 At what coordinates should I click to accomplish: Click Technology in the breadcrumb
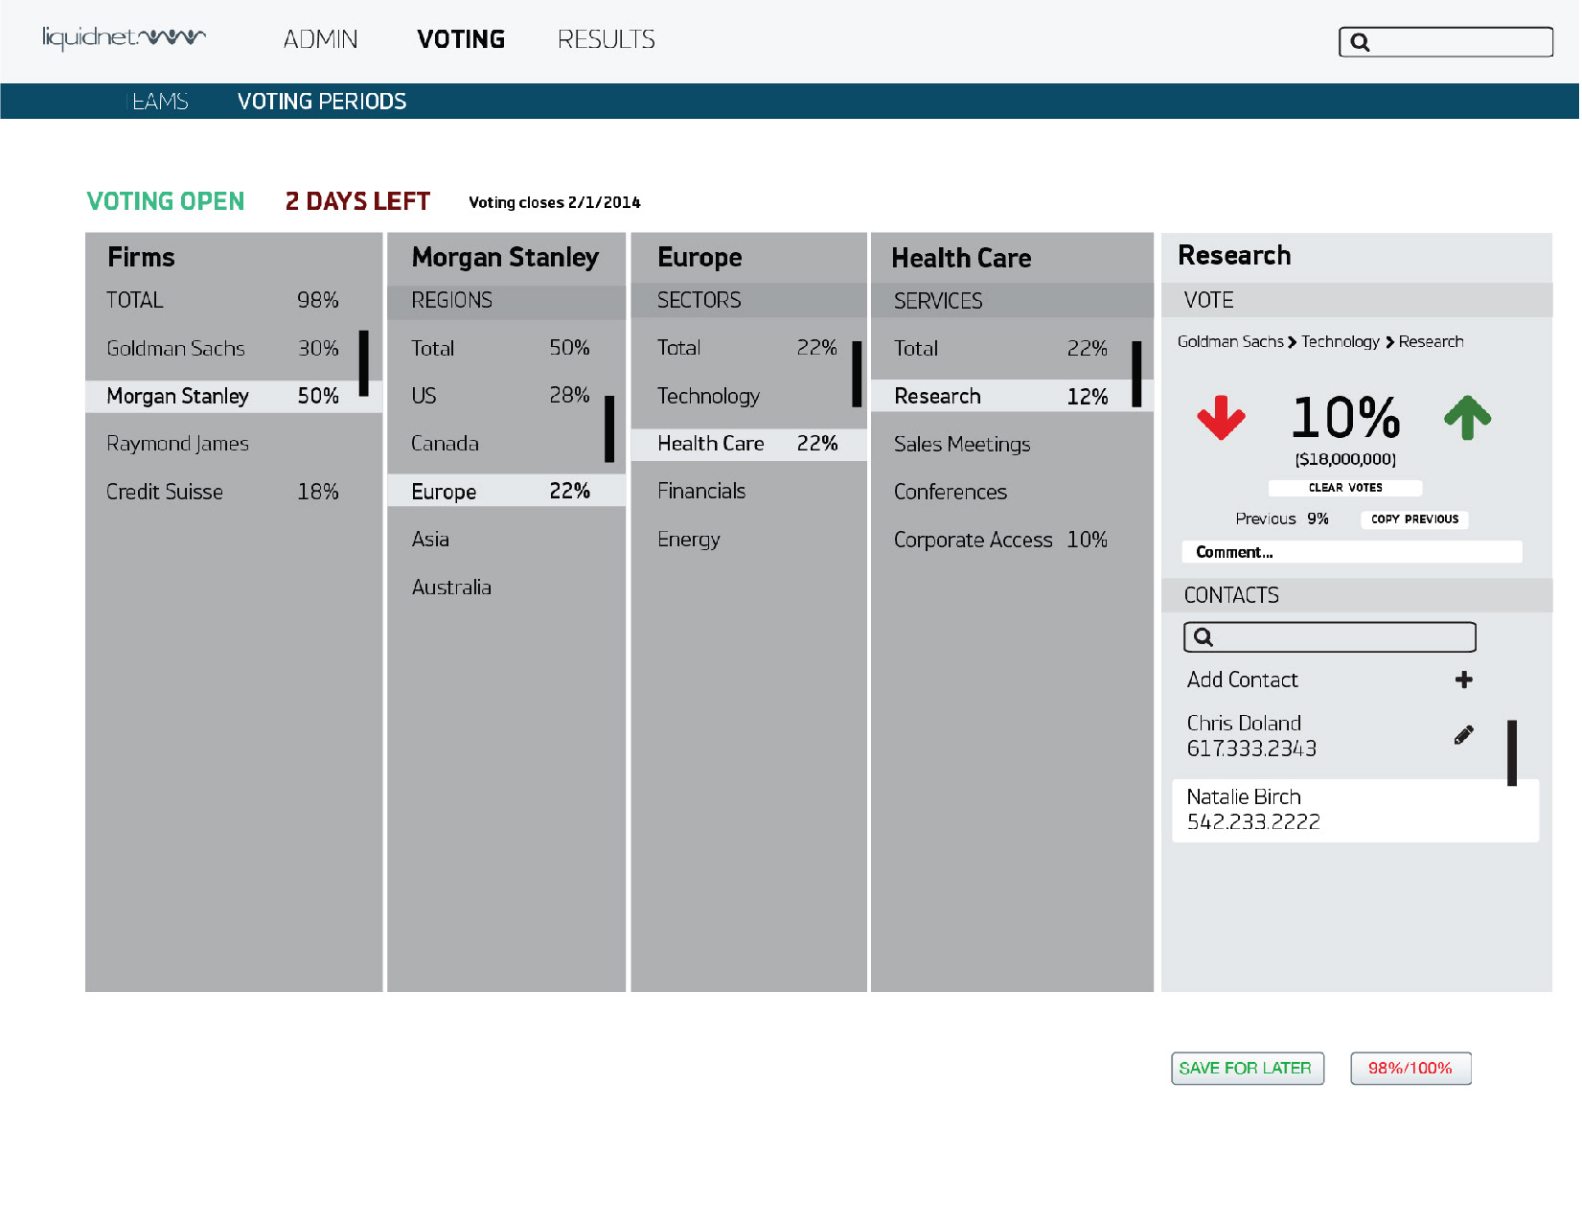[x=1341, y=342]
